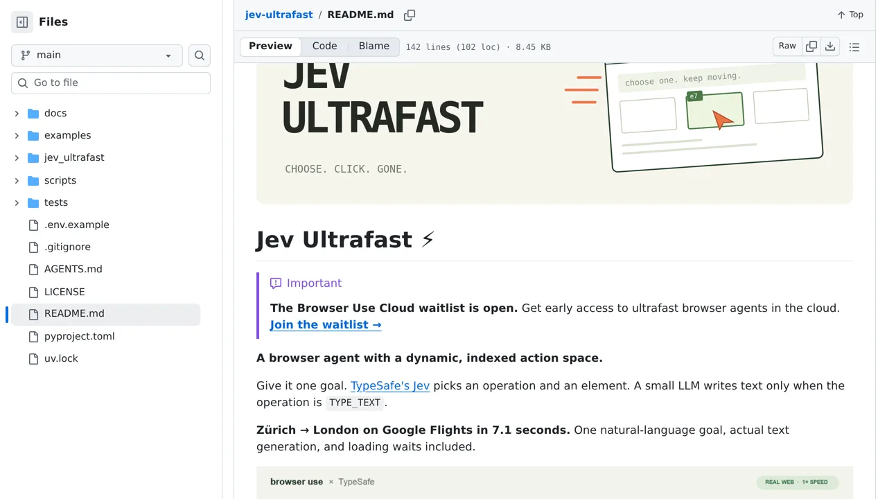Screen dimensions: 887x499
Task: Click the AGENTS.md file icon
Action: (33, 269)
